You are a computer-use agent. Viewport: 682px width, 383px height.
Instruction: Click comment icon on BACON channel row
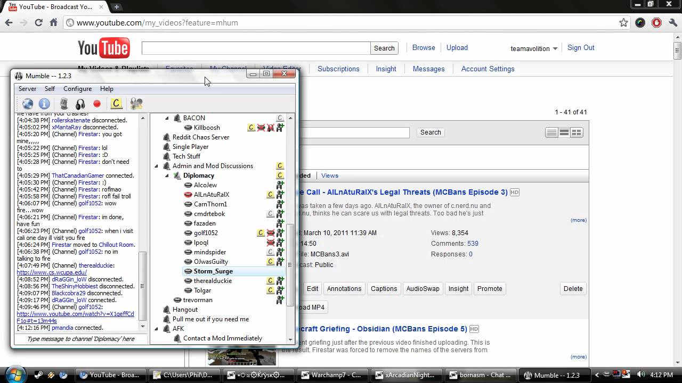(280, 118)
